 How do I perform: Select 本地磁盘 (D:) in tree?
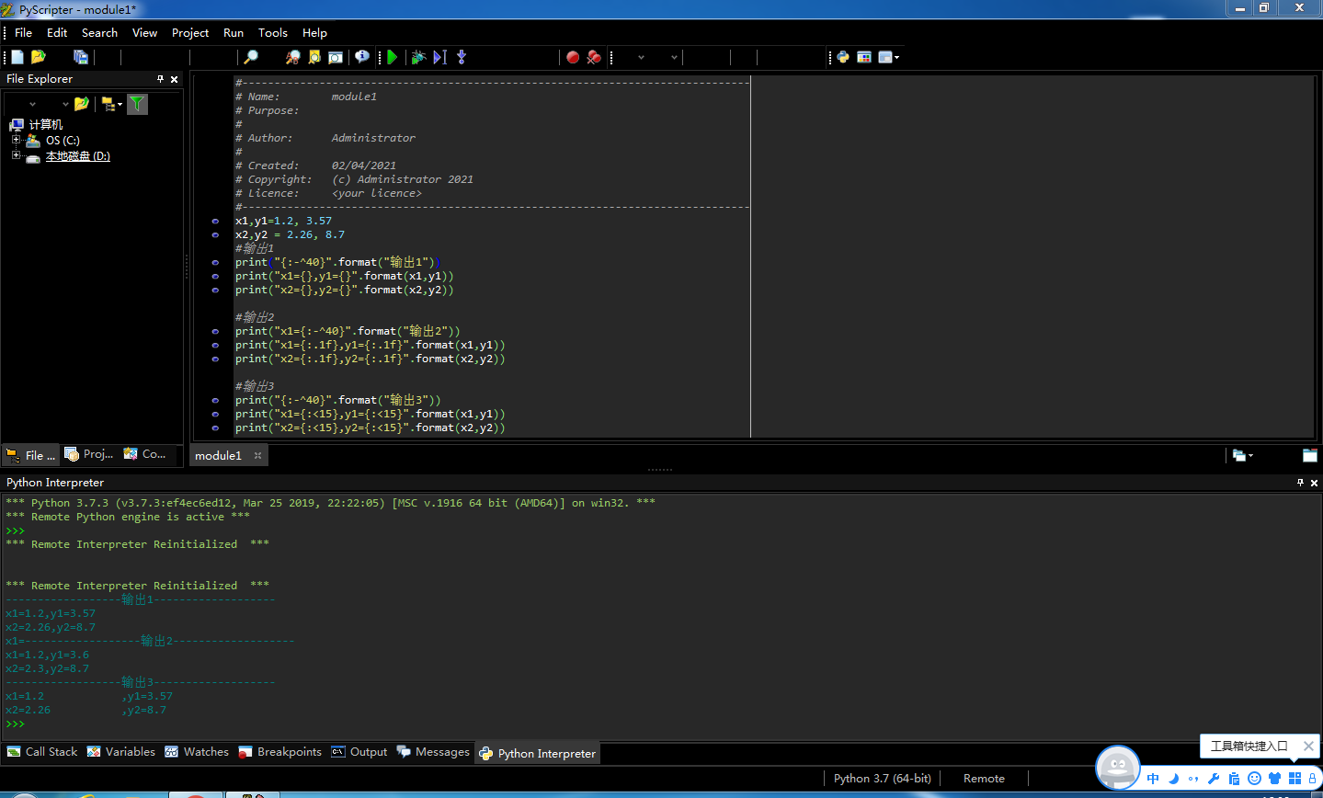tap(78, 156)
